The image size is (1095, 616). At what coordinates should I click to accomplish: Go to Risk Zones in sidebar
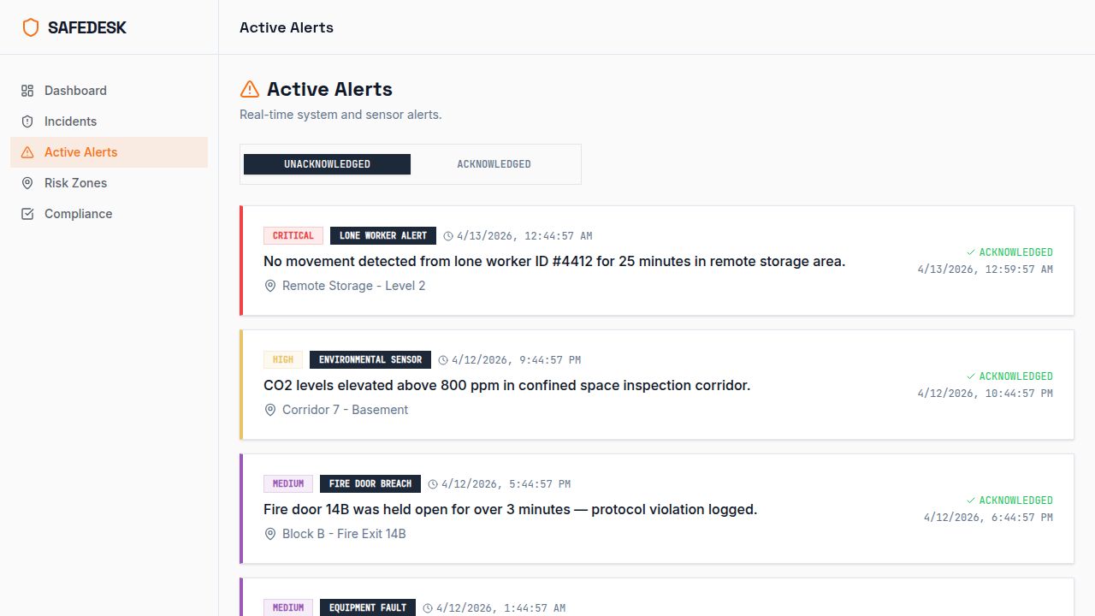pyautogui.click(x=75, y=183)
